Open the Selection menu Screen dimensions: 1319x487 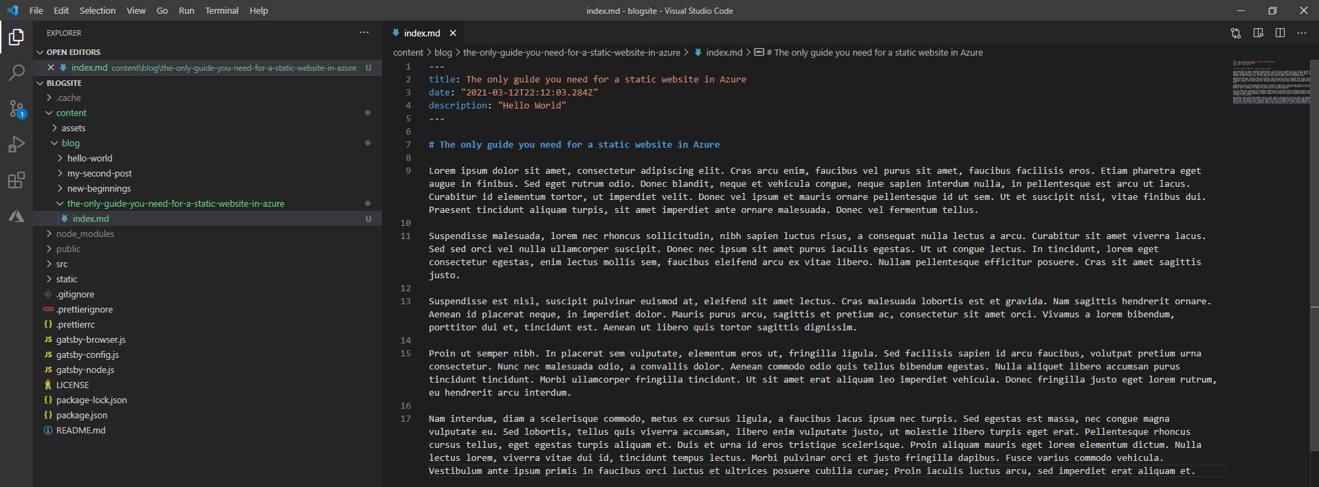pyautogui.click(x=98, y=10)
